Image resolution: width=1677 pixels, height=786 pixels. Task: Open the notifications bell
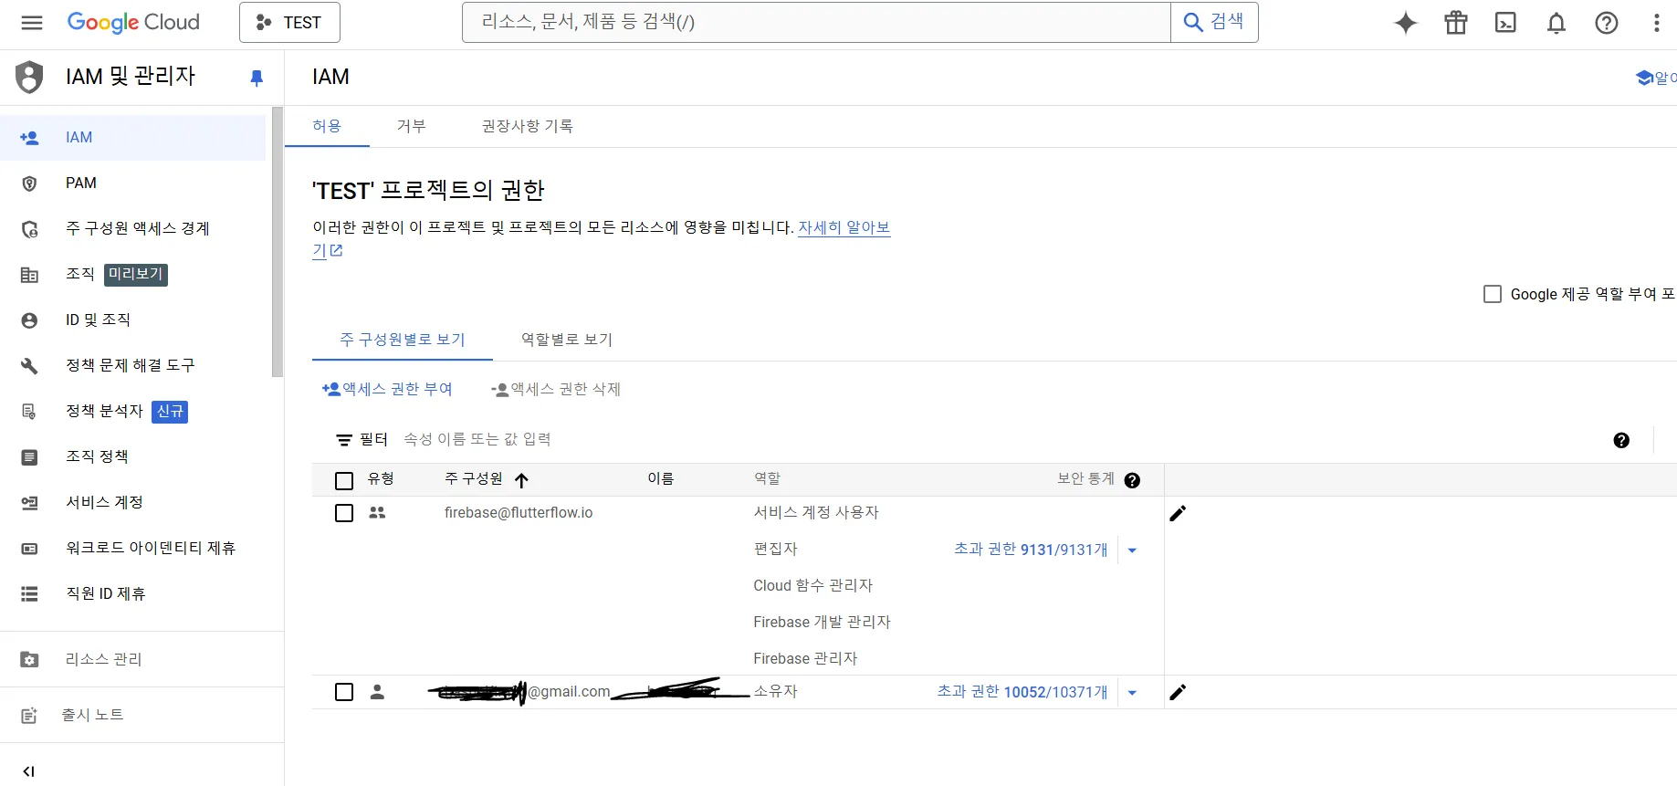1556,23
